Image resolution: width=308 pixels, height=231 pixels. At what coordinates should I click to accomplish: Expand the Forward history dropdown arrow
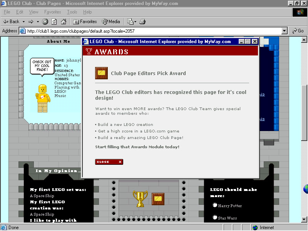click(x=38, y=22)
